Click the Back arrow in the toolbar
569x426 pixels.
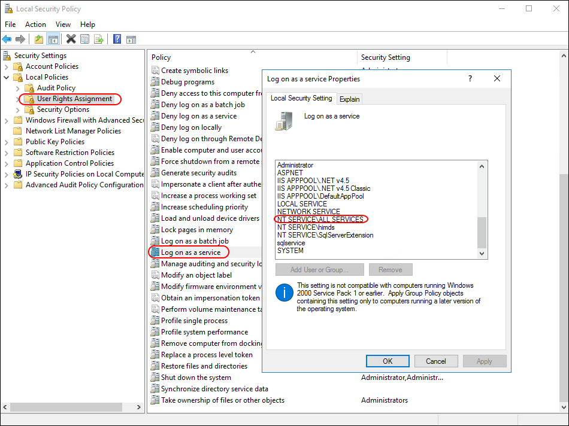[x=7, y=39]
